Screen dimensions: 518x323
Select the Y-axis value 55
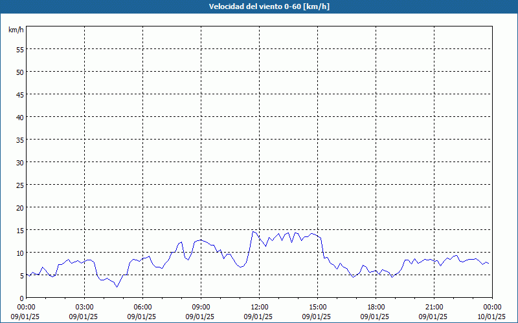click(x=20, y=50)
